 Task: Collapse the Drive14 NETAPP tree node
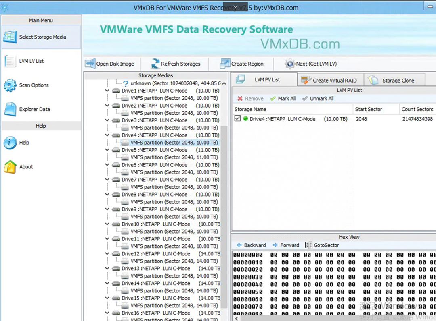click(x=107, y=283)
